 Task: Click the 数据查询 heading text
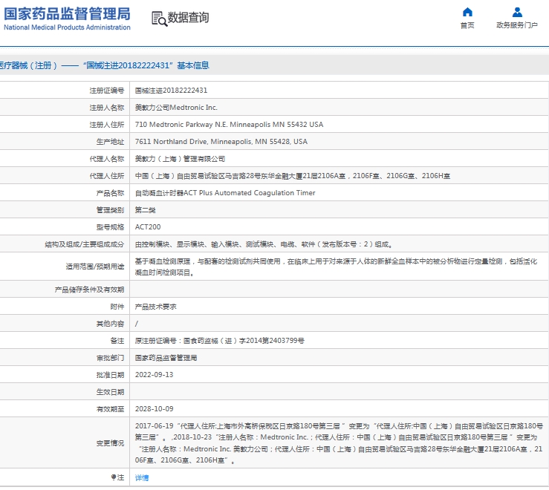point(188,17)
